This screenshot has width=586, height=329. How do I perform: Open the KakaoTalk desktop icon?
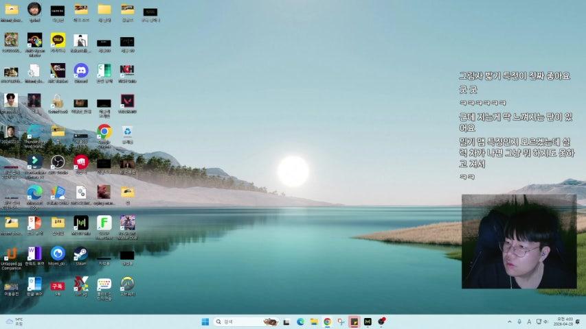[58, 40]
